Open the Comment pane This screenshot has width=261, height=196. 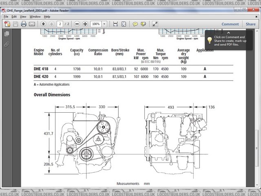230,24
